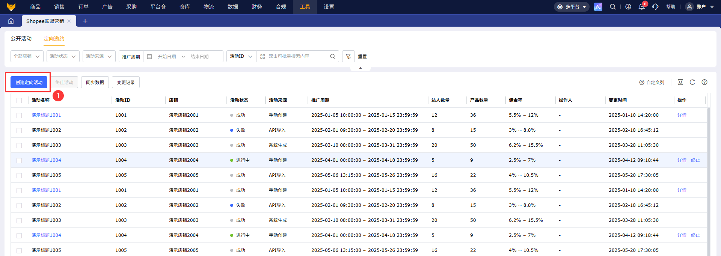The image size is (721, 256).
Task: Click 佣金率 column header
Action: (516, 100)
